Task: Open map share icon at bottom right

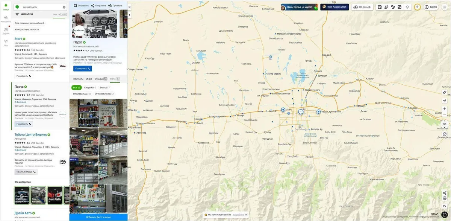Action: [x=445, y=193]
